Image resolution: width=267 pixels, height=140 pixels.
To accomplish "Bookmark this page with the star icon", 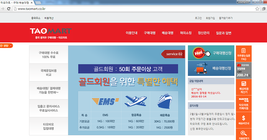I will click(x=257, y=9).
